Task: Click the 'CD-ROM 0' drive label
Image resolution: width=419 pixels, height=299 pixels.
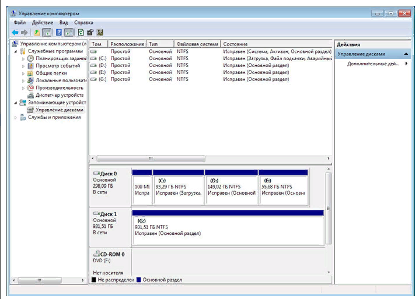Action: click(112, 255)
